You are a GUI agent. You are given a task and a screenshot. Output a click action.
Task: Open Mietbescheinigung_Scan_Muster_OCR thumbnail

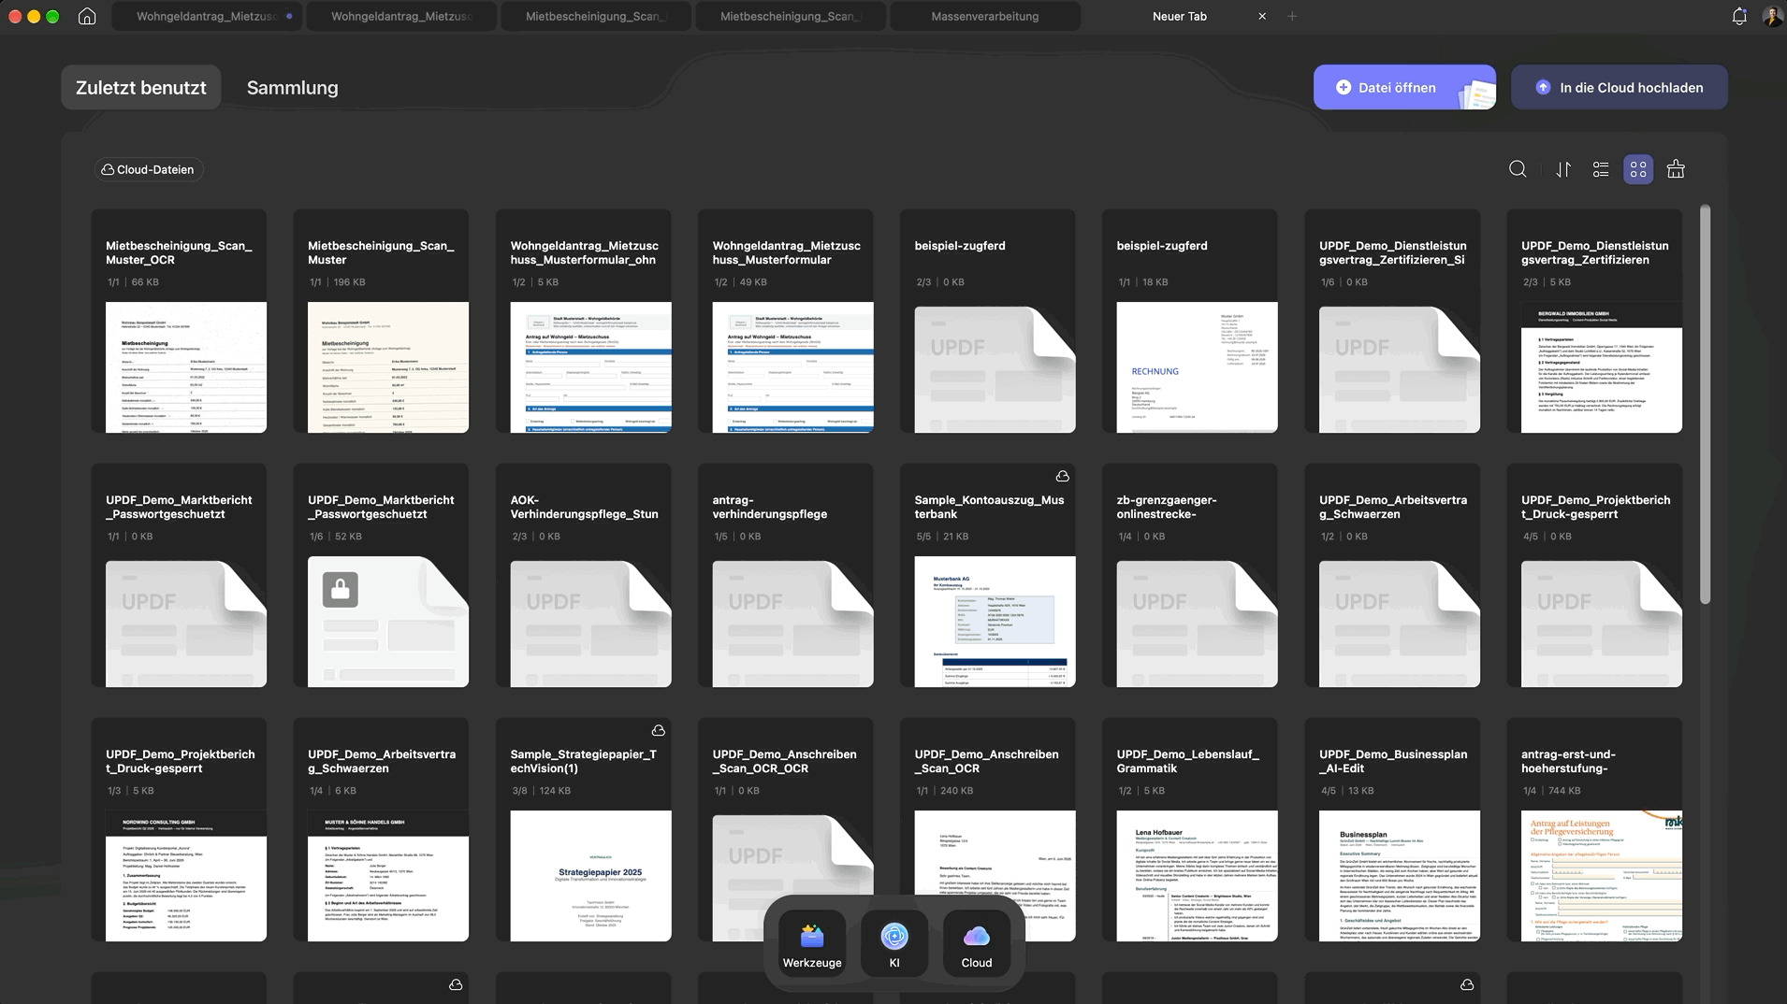point(185,367)
